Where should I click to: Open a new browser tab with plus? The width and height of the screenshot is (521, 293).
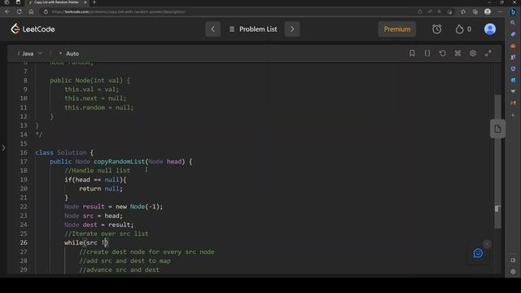[x=94, y=2]
